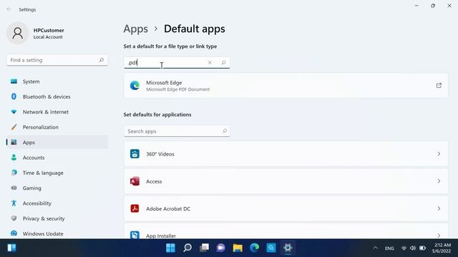Viewport: 458px width, 257px height.
Task: Click the back arrow in Settings
Action: (x=9, y=9)
